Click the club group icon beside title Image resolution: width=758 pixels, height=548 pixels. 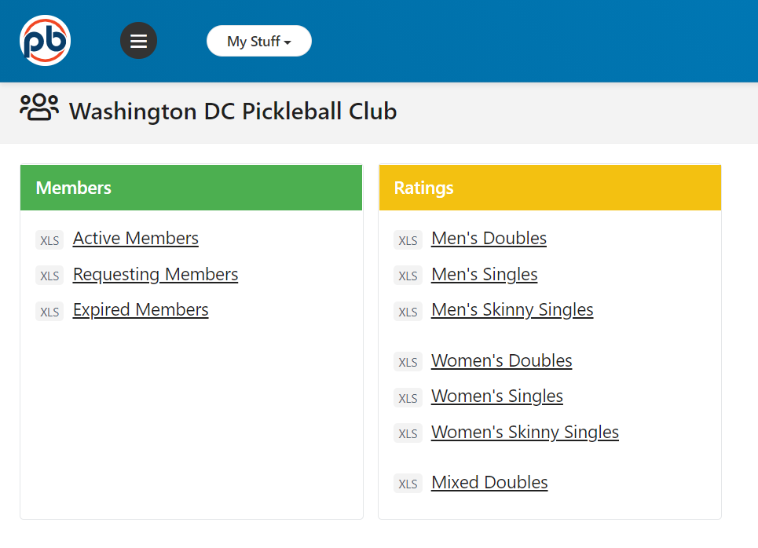pos(39,108)
